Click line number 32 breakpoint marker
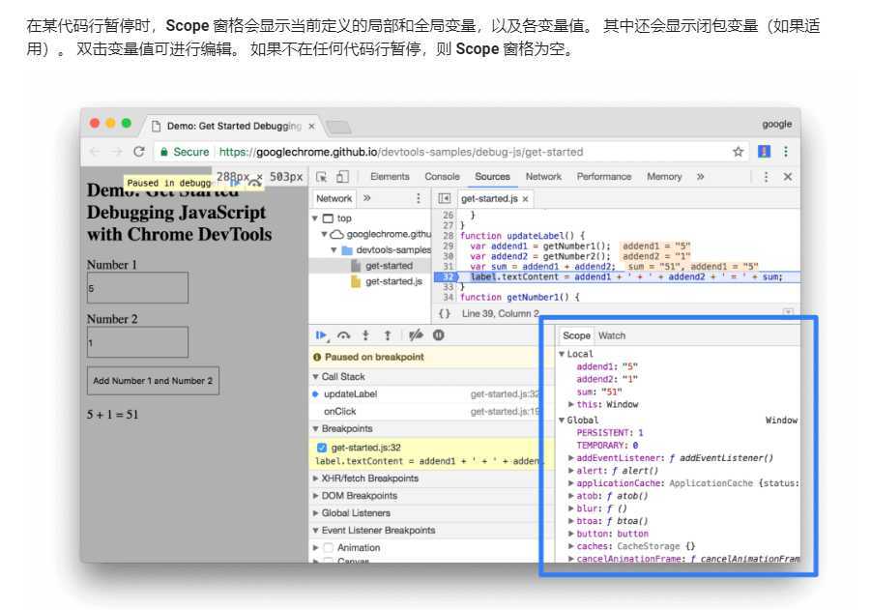The height and width of the screenshot is (610, 871). (448, 276)
